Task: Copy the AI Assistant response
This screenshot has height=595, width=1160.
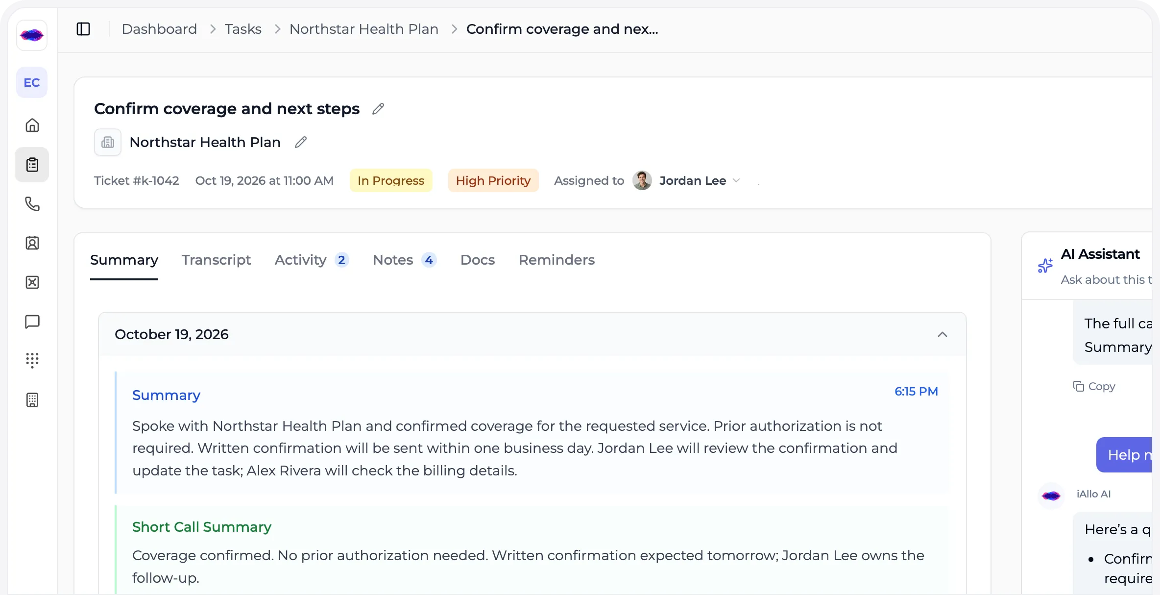Action: click(x=1094, y=386)
